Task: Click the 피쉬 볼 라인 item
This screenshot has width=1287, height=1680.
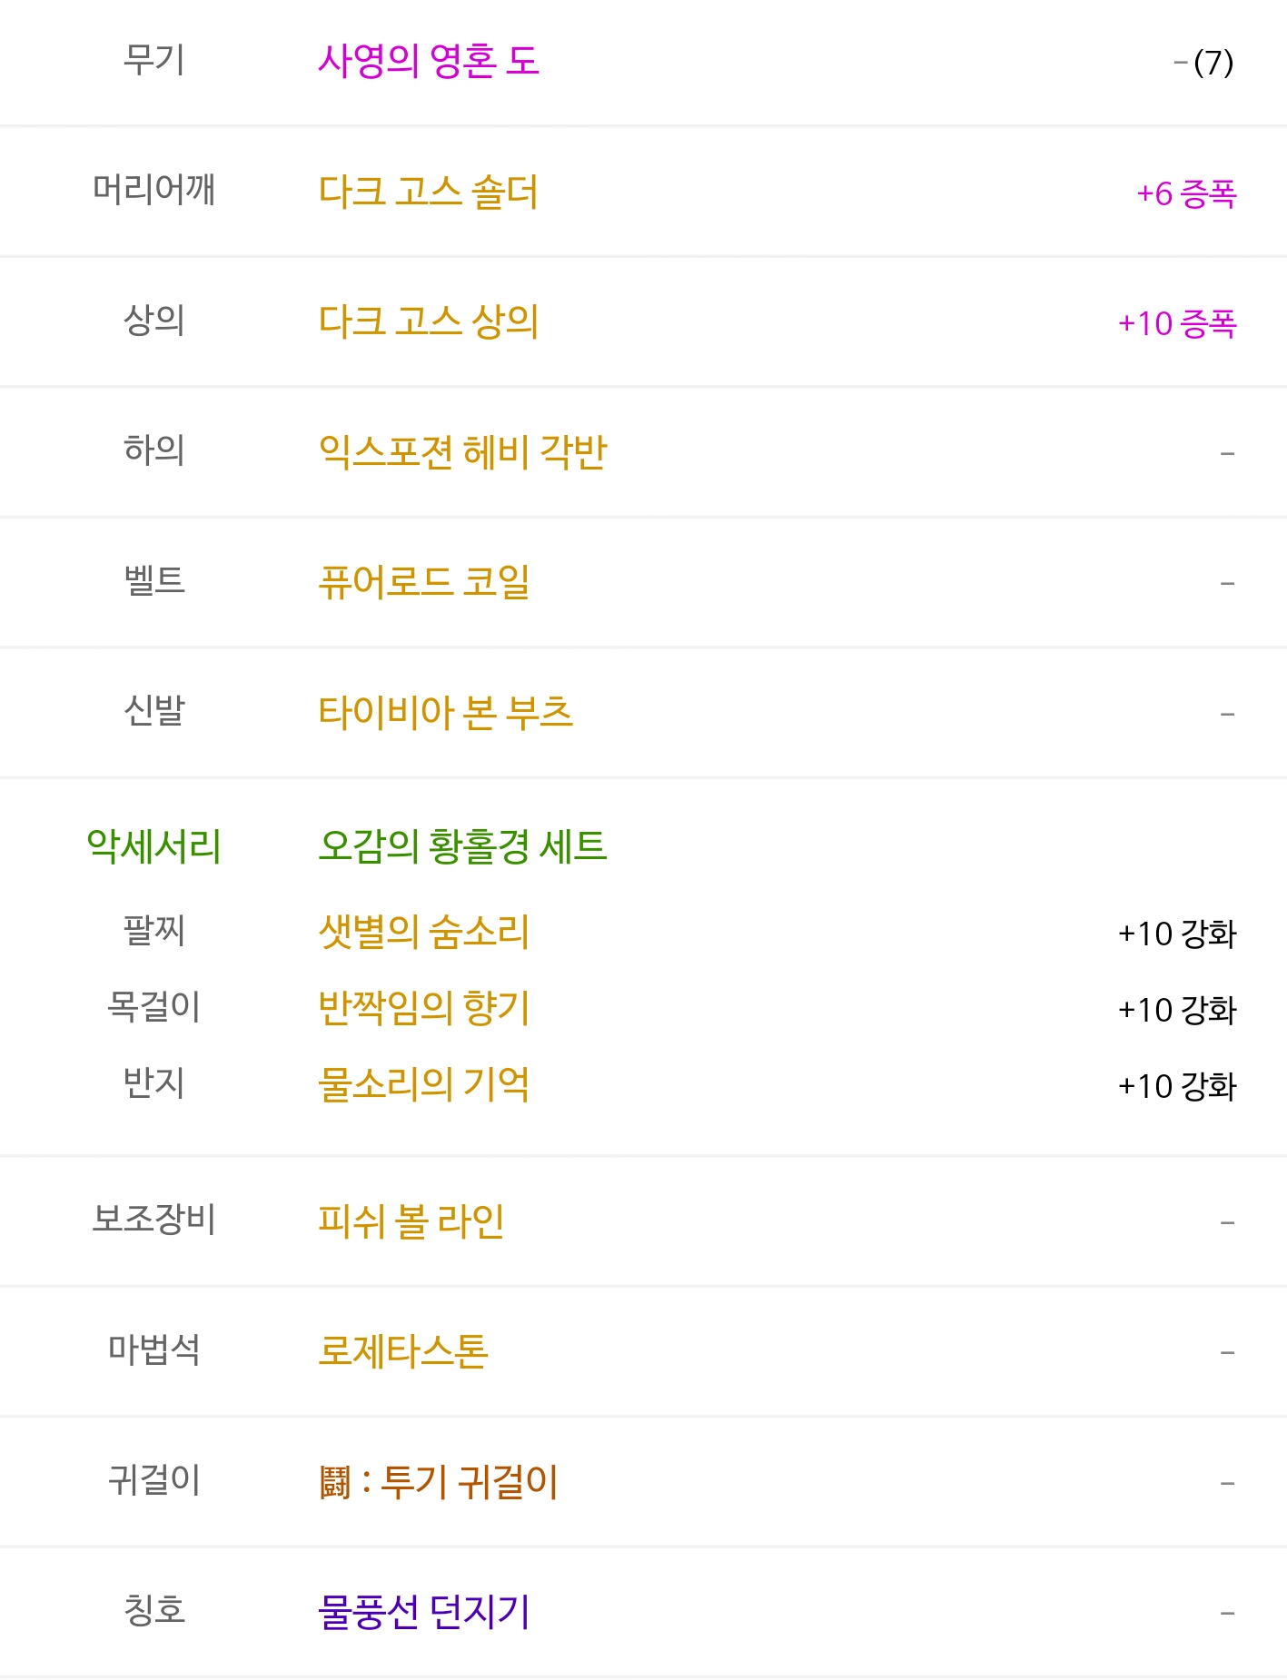Action: tap(411, 1221)
